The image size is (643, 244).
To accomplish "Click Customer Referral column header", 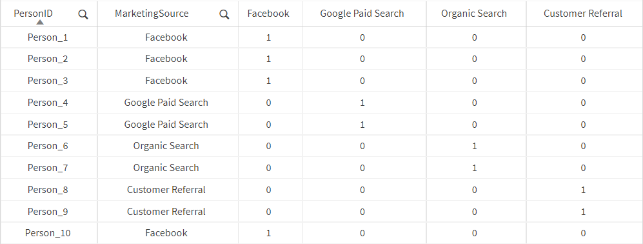I will [583, 14].
